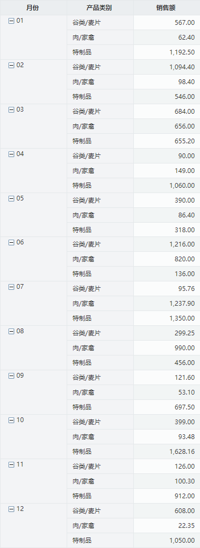This screenshot has width=200, height=548.
Task: Collapse month 02 group
Action: point(11,66)
